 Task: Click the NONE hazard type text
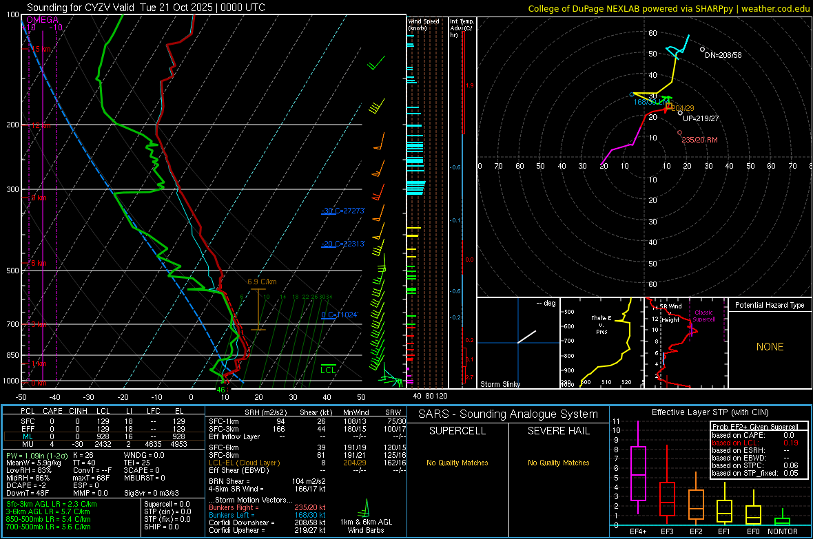(770, 347)
